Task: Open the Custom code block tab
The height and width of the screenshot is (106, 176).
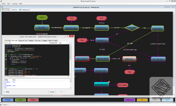Action: point(23,41)
